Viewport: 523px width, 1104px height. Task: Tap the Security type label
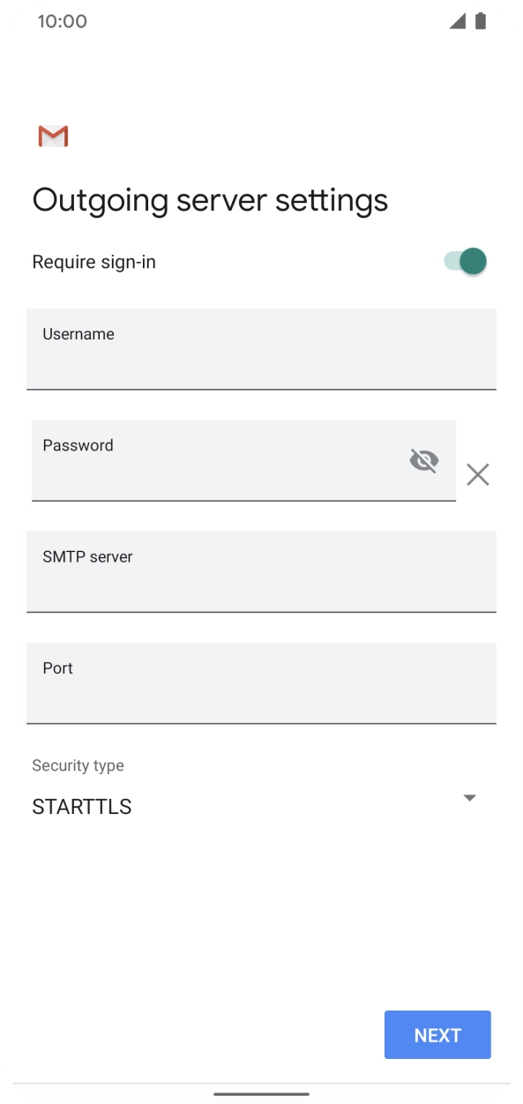click(78, 765)
